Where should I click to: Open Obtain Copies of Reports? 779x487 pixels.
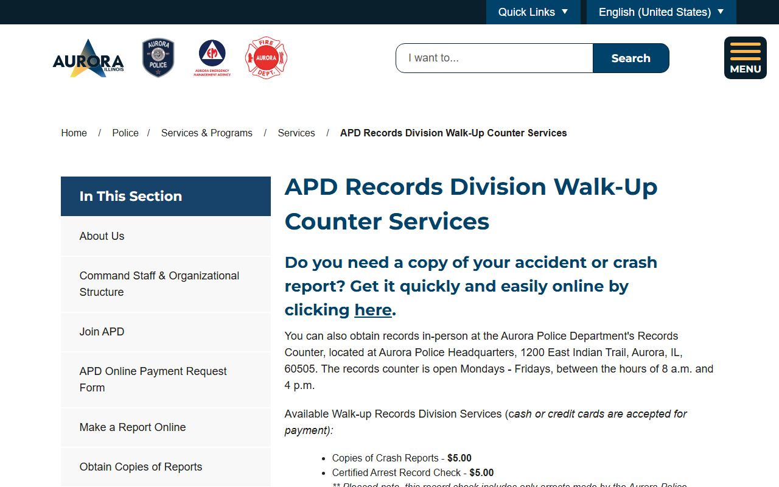point(166,467)
